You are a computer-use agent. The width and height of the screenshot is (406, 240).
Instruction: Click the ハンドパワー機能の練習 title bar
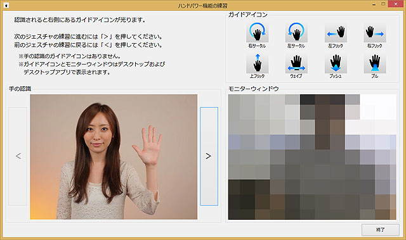point(202,6)
